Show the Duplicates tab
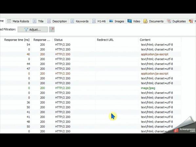The width and height of the screenshot is (196, 147). (x=176, y=21)
